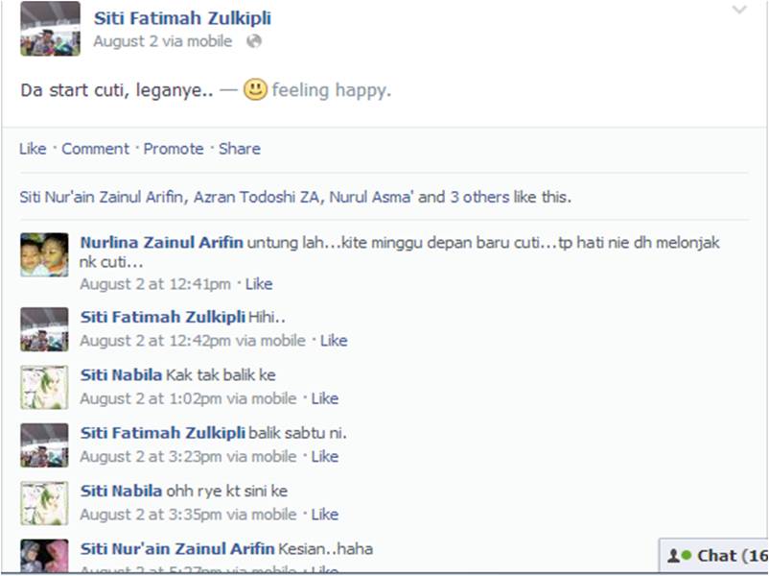Open the post options dropdown chevron

point(739,10)
